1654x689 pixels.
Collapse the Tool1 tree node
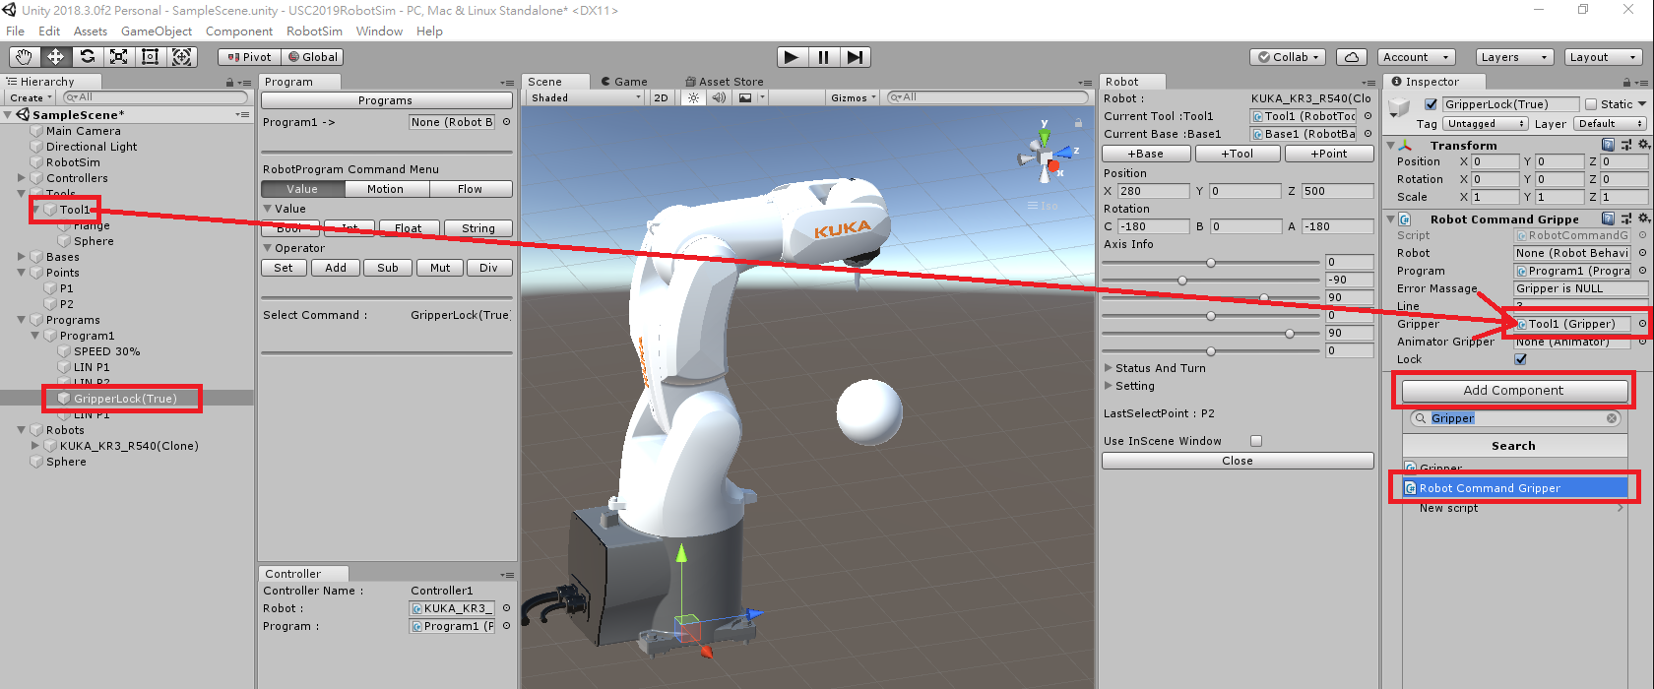(35, 210)
